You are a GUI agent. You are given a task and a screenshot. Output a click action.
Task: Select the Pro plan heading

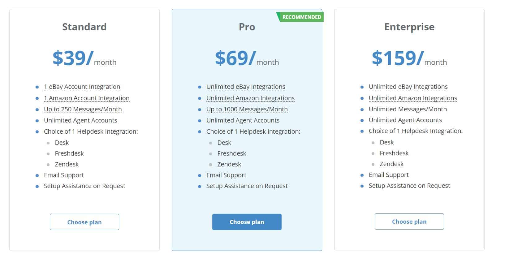click(247, 27)
